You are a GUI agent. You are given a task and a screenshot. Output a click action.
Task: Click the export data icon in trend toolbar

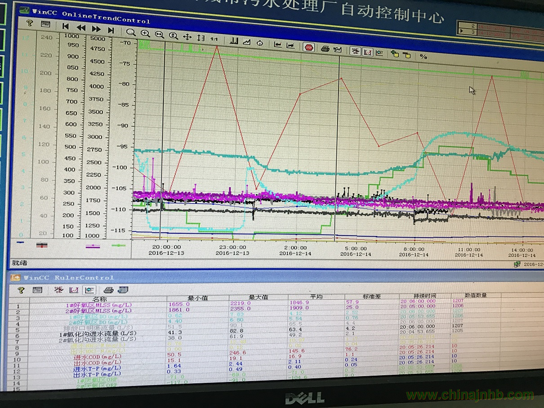(338, 49)
